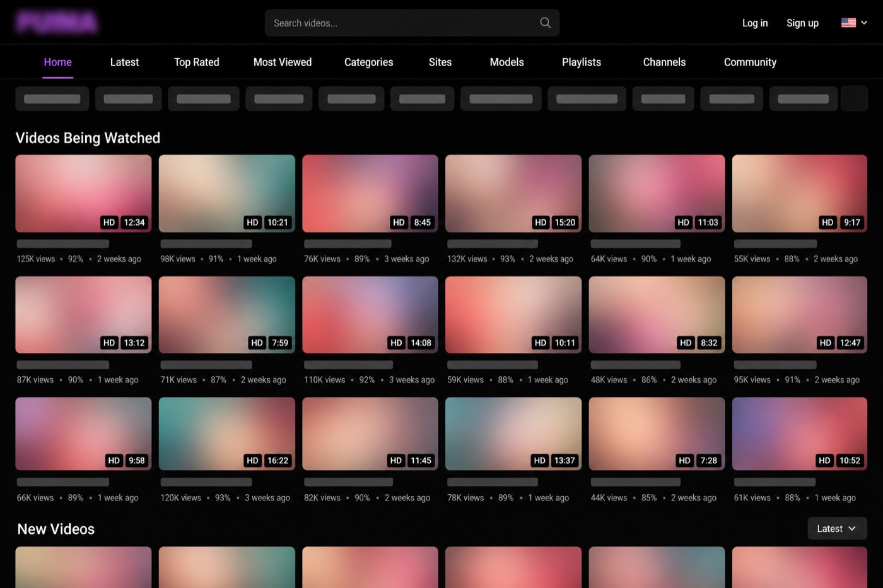Open the Models tab
The image size is (883, 588).
tap(507, 62)
